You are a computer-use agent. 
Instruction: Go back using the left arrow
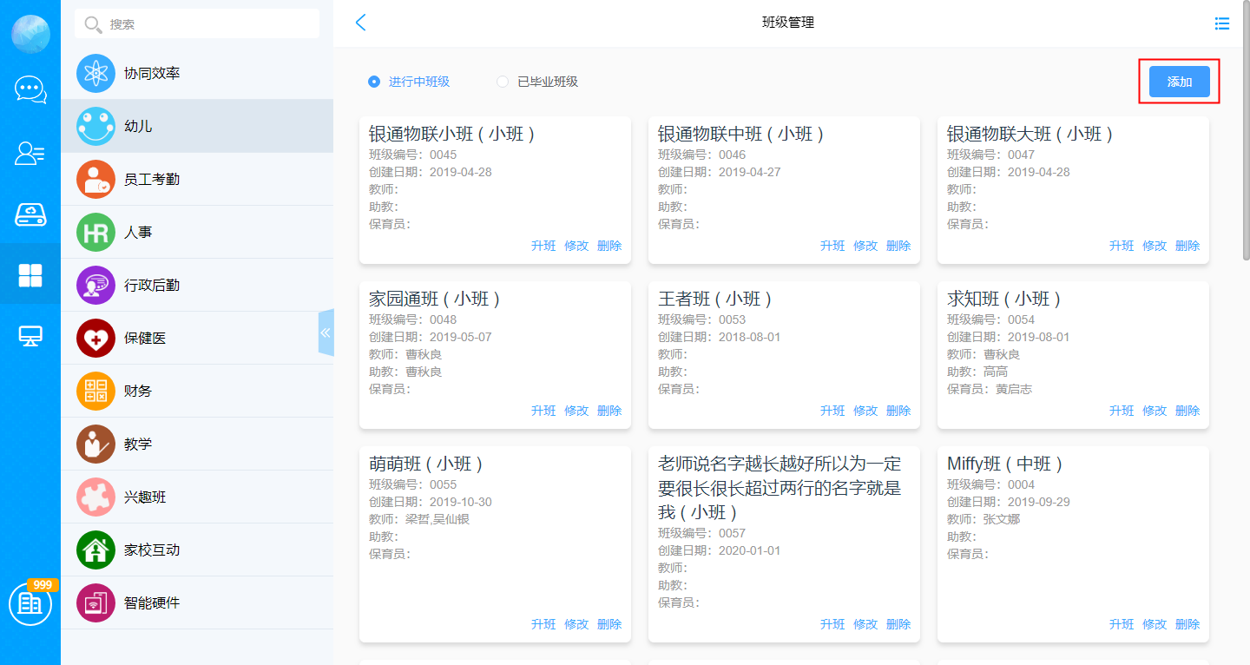pyautogui.click(x=361, y=23)
